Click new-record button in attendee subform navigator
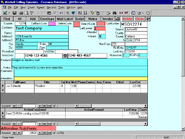185x139 pixels. (x=49, y=106)
